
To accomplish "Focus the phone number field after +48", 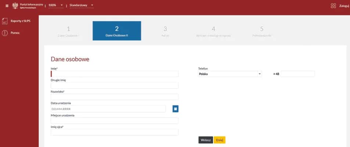I will [297, 74].
